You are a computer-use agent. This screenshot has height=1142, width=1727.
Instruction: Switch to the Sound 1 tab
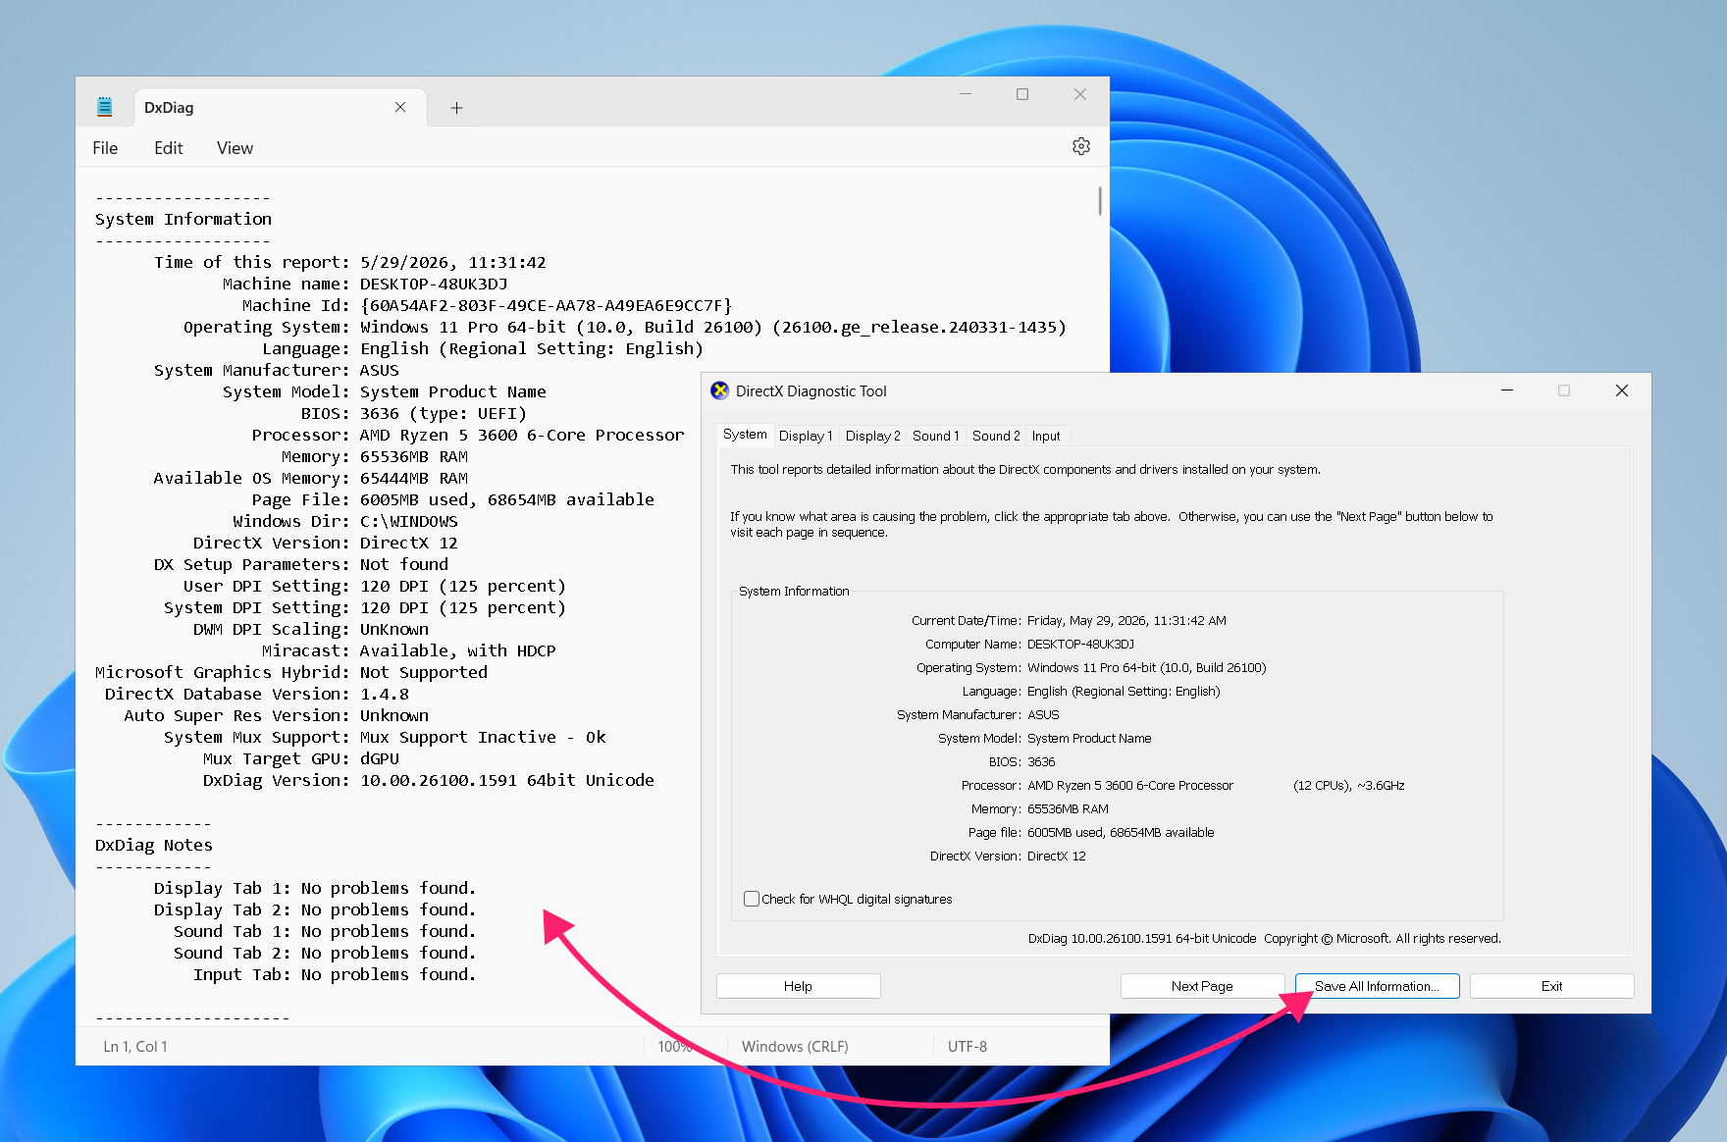[935, 436]
